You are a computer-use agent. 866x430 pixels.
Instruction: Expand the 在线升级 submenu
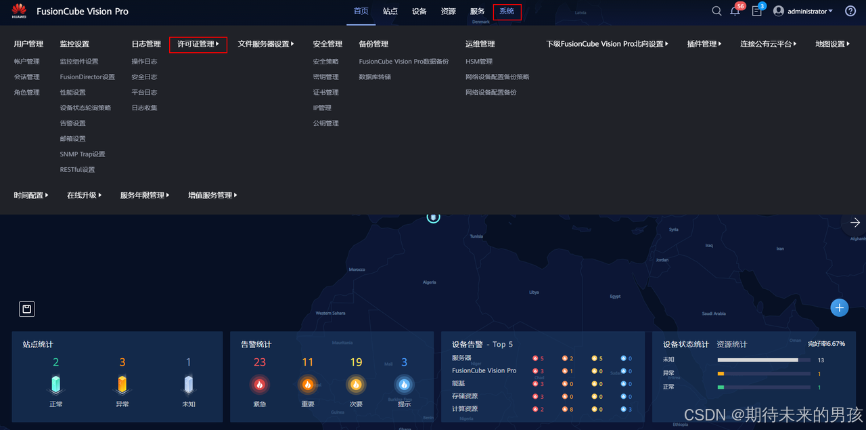pyautogui.click(x=84, y=195)
